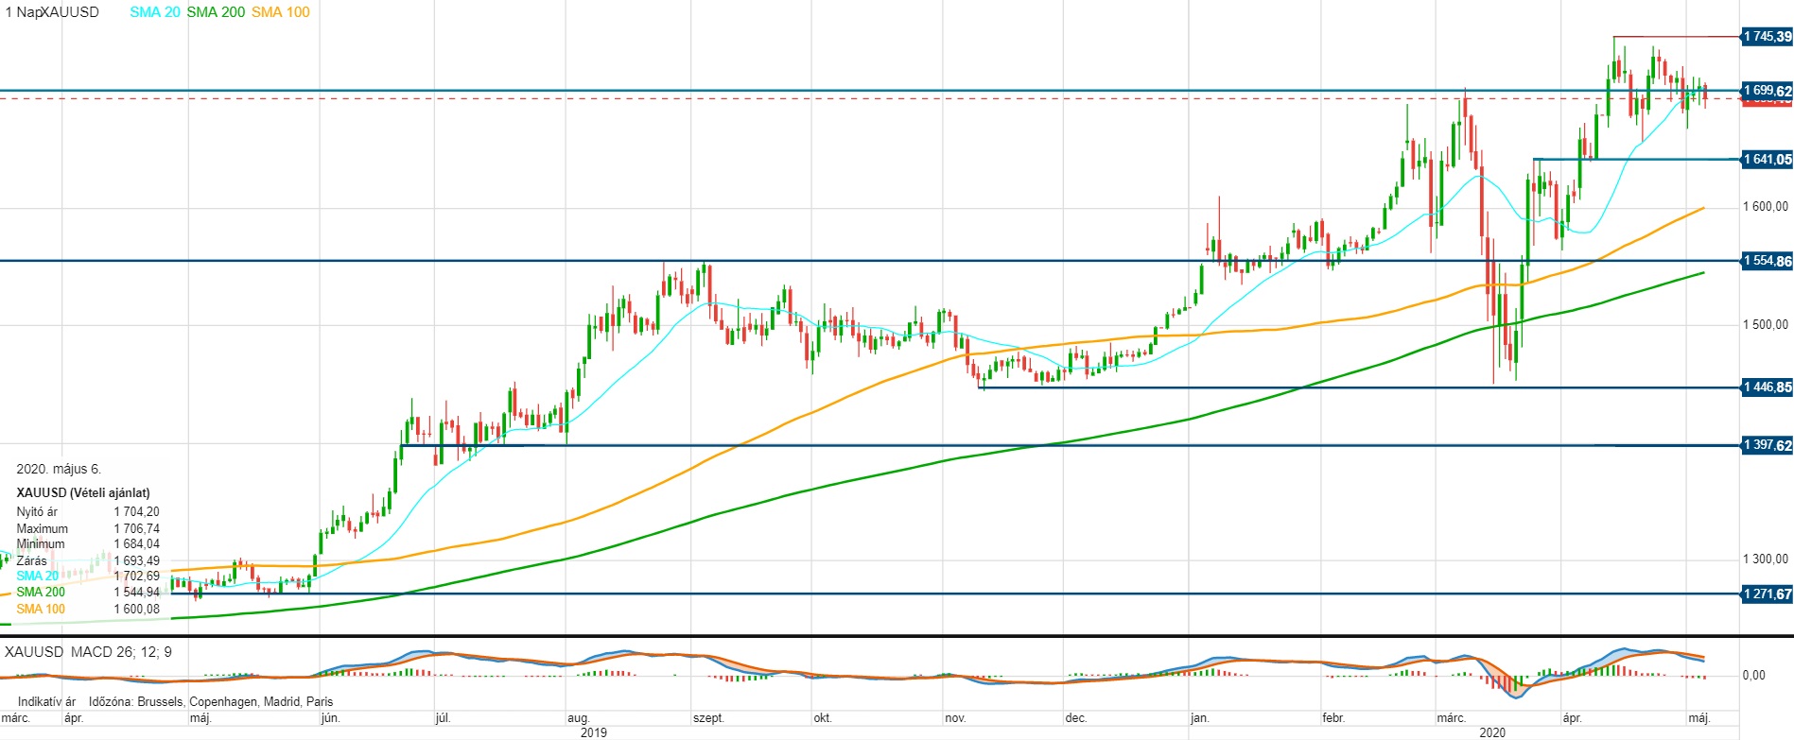Click the 1 397,62 price level tag
Viewport: 1794px width, 740px height.
pyautogui.click(x=1767, y=445)
